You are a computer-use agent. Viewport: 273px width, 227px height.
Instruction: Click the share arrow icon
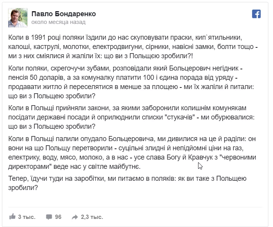[x=75, y=217]
